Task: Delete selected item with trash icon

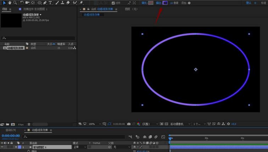Action: [x=29, y=124]
